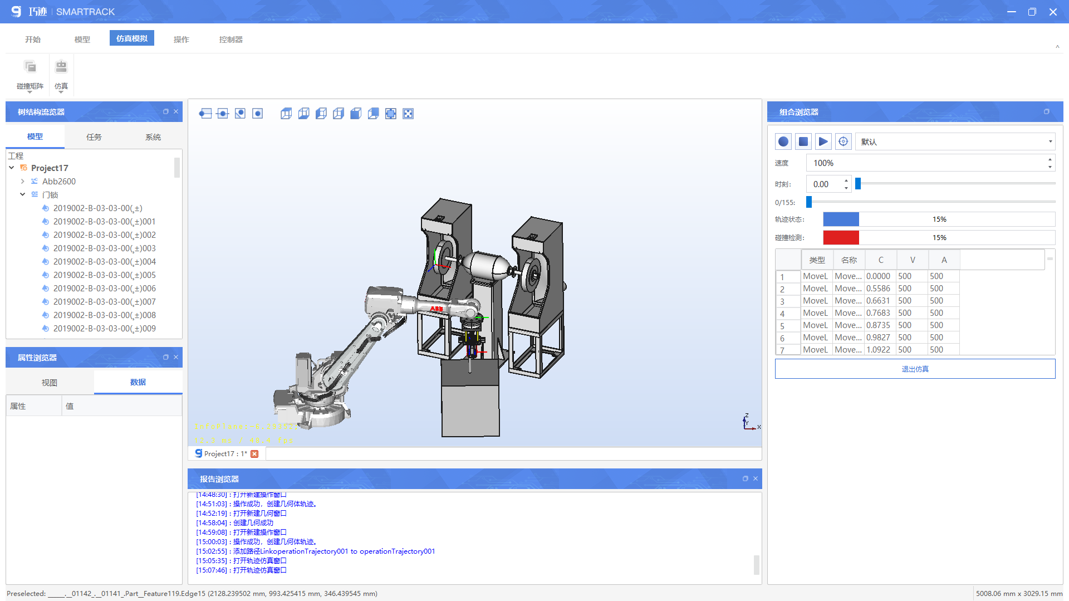This screenshot has height=601, width=1069.
Task: Open the 操作 ribbon tab
Action: (x=182, y=40)
